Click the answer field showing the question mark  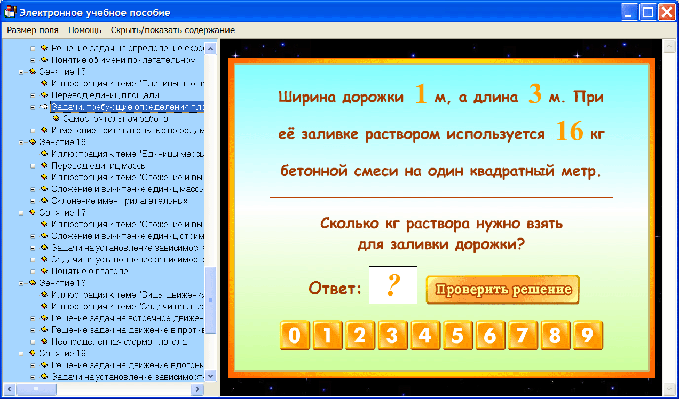[x=393, y=285]
